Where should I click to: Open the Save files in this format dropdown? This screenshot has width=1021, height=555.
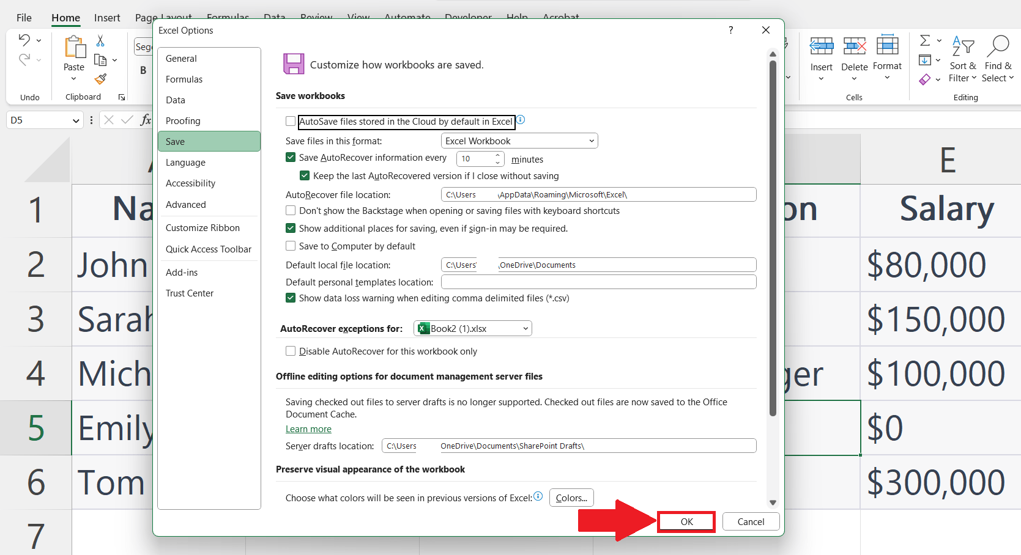click(518, 141)
